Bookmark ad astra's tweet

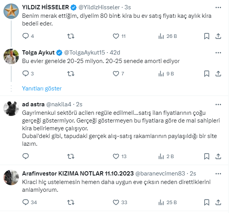(207, 156)
